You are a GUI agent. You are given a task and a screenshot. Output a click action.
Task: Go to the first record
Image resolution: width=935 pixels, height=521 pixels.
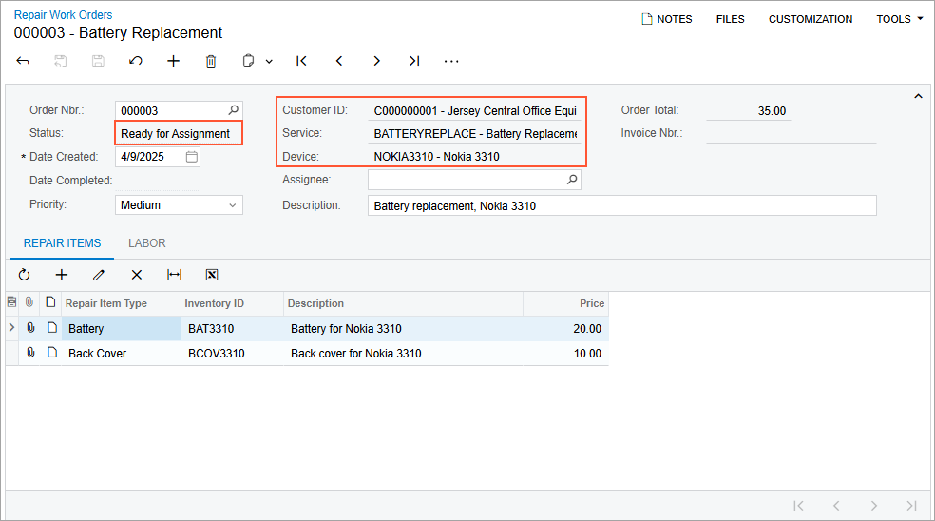click(301, 61)
